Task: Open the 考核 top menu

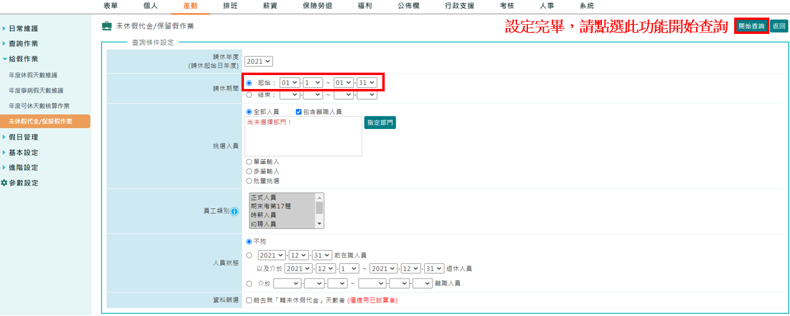Action: (507, 5)
